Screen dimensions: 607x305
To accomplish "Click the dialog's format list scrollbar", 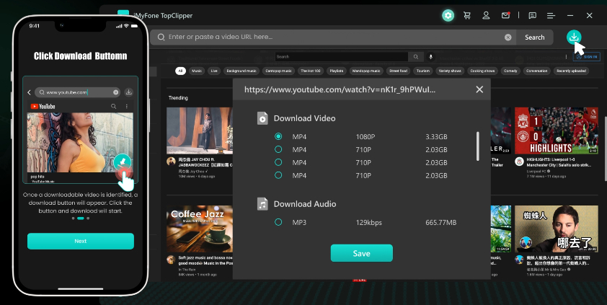I will click(478, 146).
